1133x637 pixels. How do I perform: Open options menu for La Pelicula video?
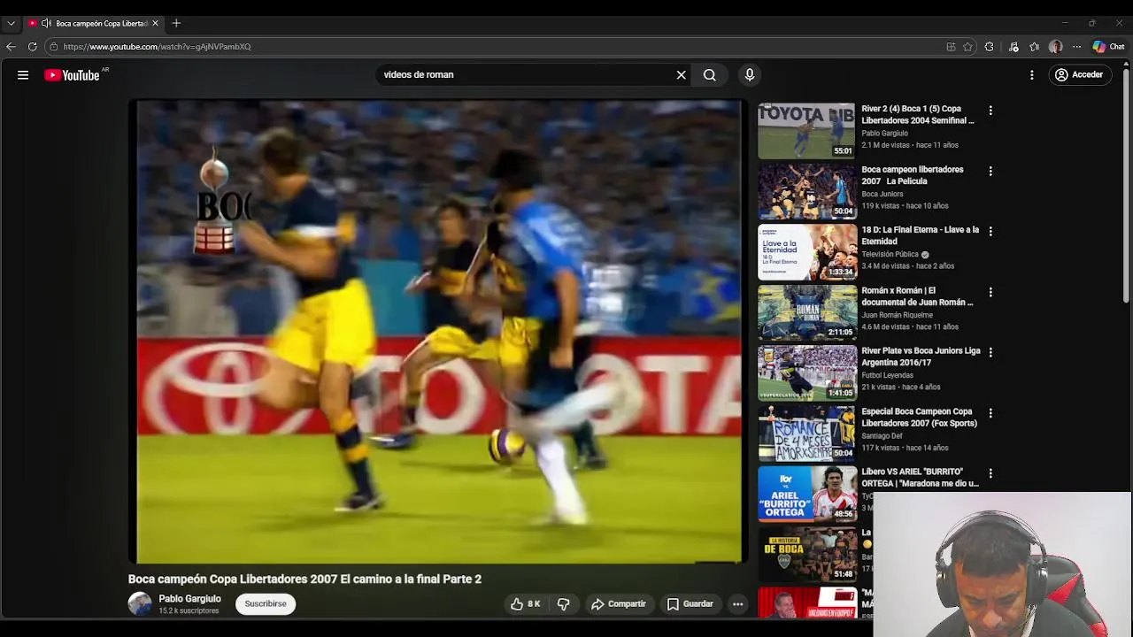pos(990,171)
